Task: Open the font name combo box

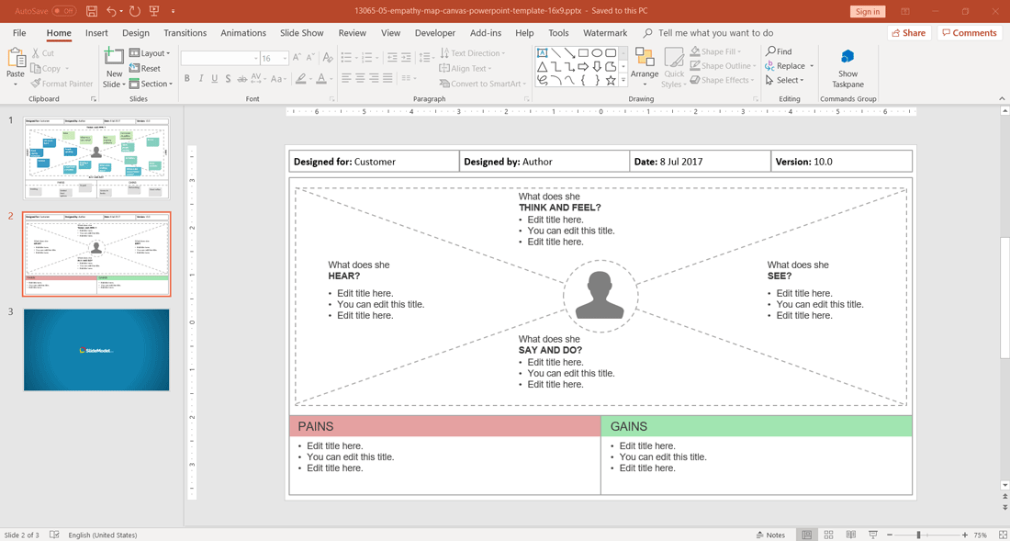Action: [x=219, y=58]
